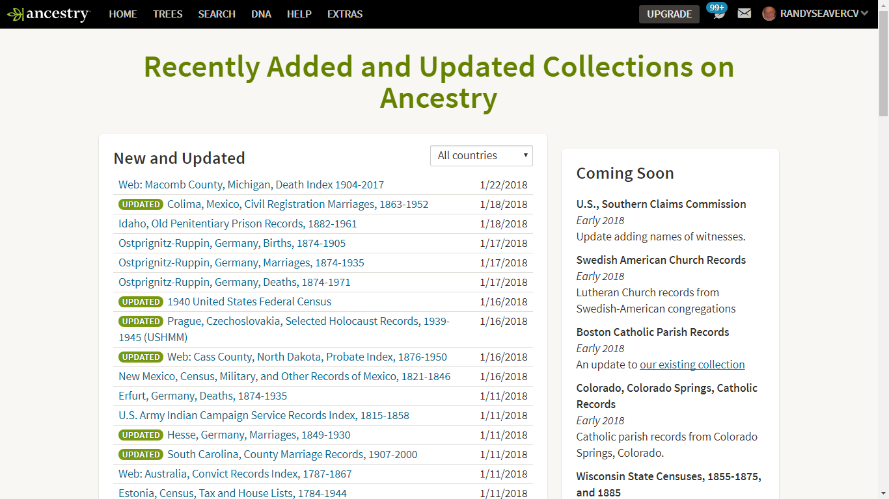Click the UPDATED badge beside Hesse, Germany

pyautogui.click(x=141, y=435)
